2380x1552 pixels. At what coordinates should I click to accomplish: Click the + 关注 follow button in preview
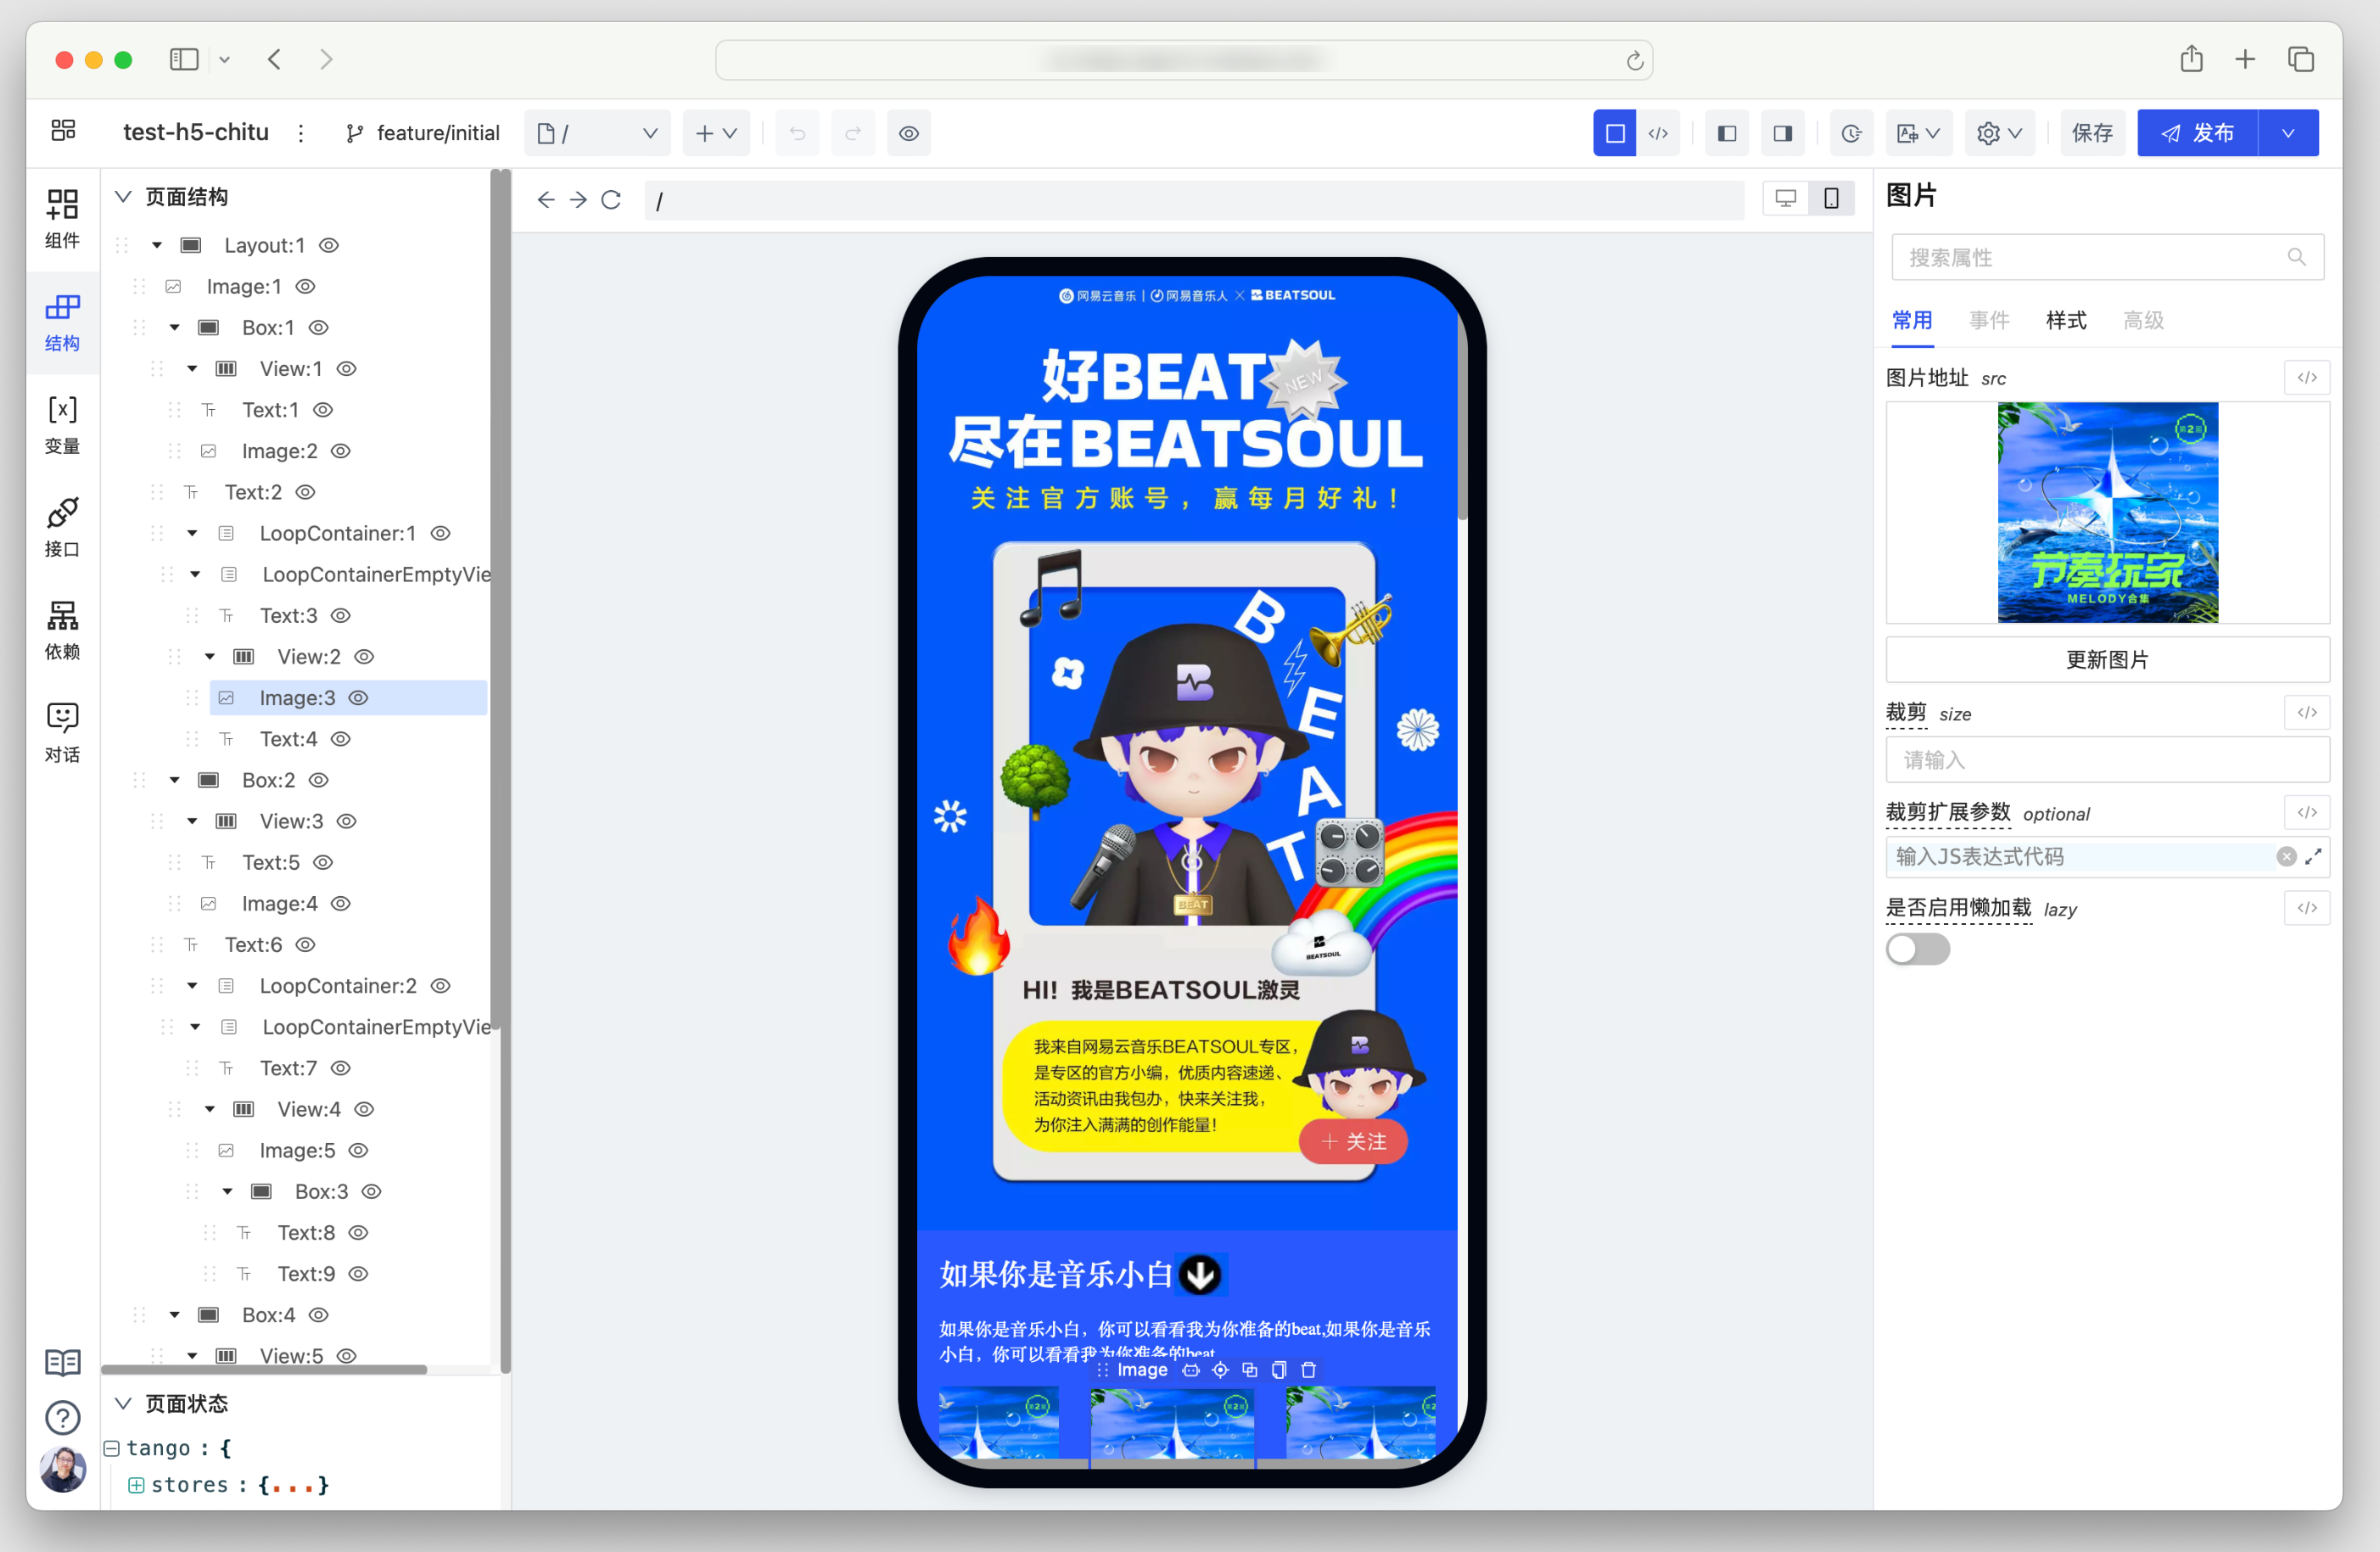click(x=1353, y=1141)
